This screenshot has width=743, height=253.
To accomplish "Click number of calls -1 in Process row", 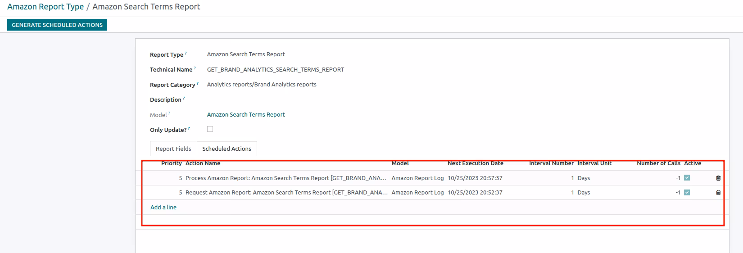I will tap(678, 178).
